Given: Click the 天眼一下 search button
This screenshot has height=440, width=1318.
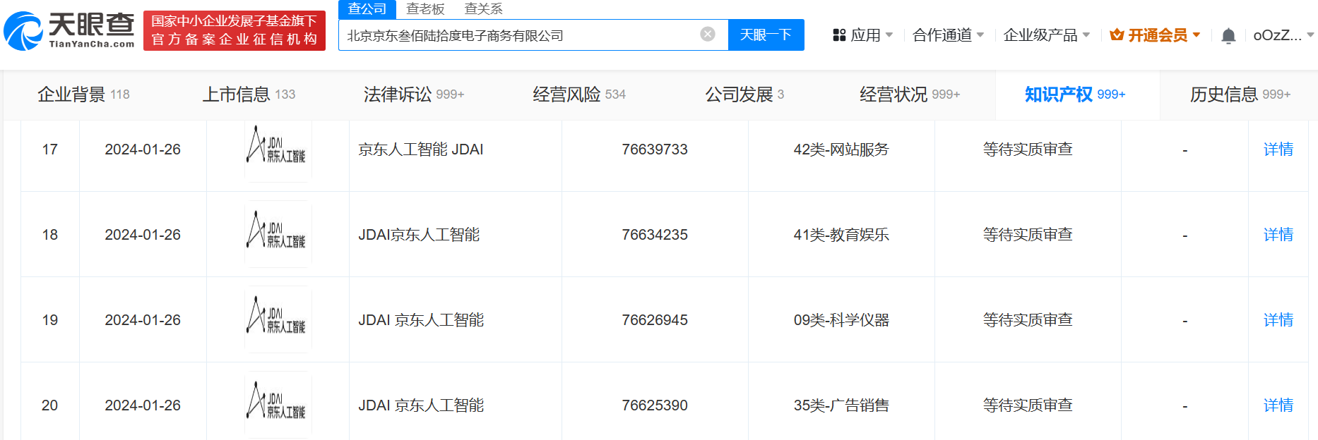Looking at the screenshot, I should coord(766,35).
